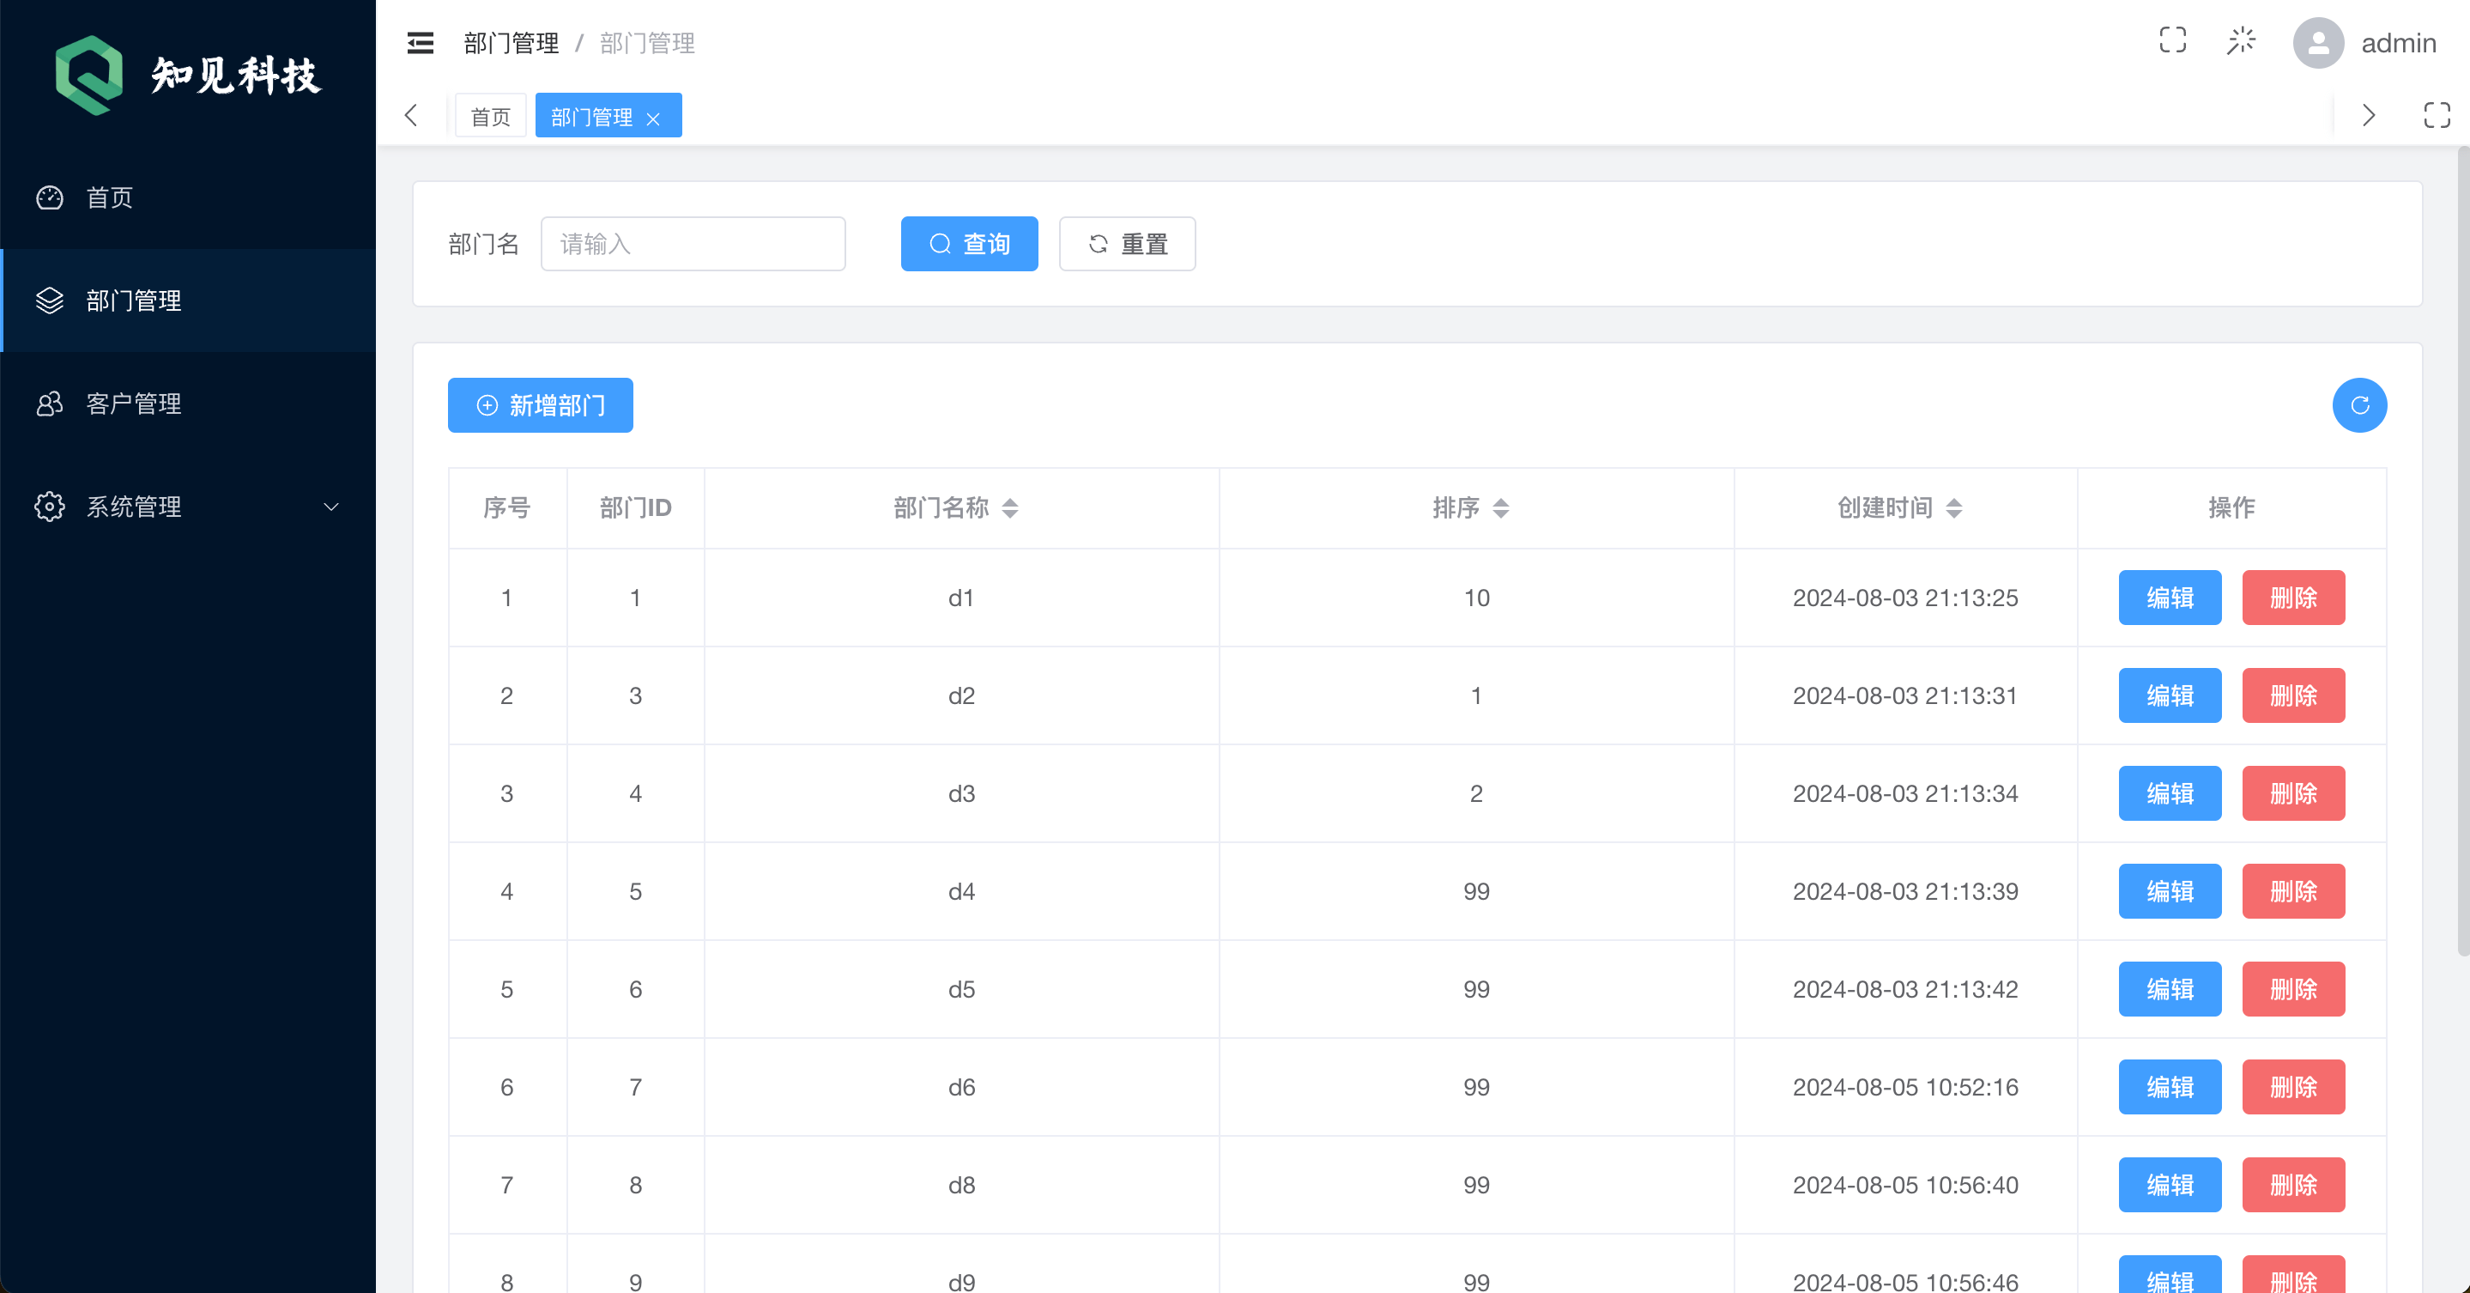Select 部门管理 in the sidebar
Viewport: 2470px width, 1293px height.
pos(188,300)
